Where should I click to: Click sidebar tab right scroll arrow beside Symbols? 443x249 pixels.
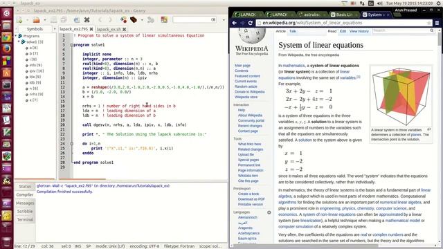click(x=54, y=29)
